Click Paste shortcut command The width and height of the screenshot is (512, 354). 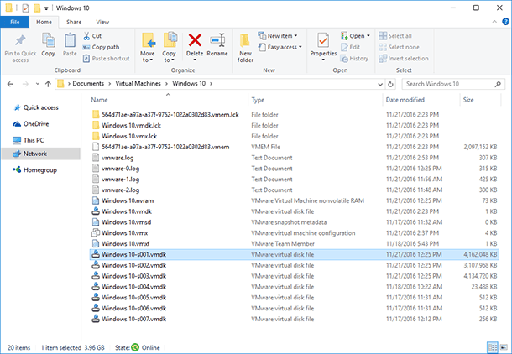[x=106, y=59]
